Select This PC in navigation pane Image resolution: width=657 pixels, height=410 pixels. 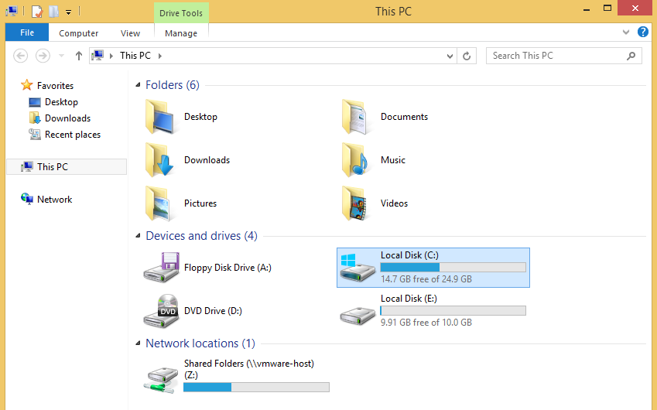pyautogui.click(x=67, y=166)
